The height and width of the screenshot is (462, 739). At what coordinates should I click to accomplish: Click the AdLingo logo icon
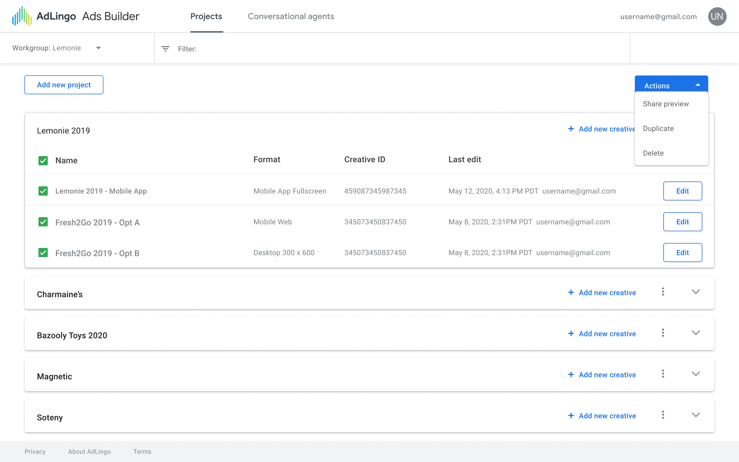(22, 16)
